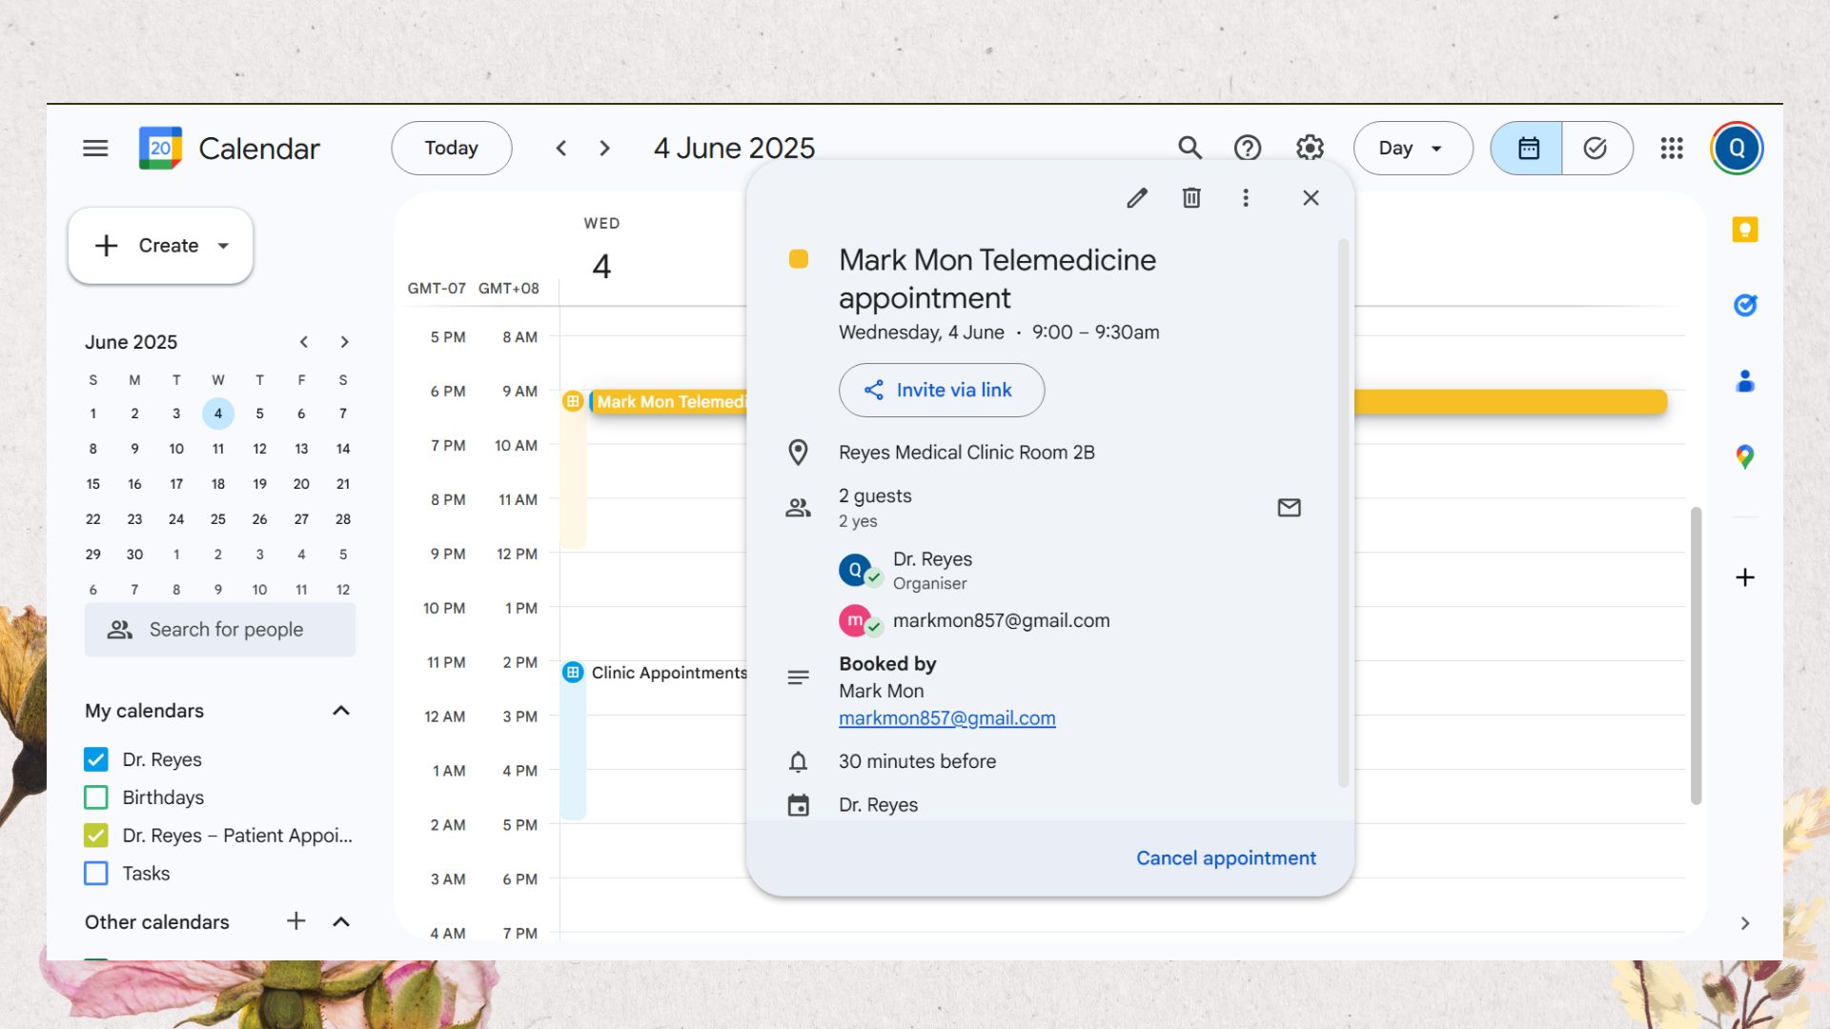Click the Invite via link button
The width and height of the screenshot is (1830, 1029).
(941, 390)
